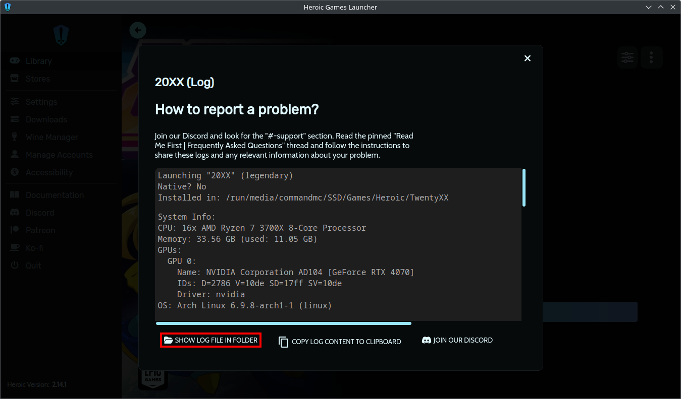Open Downloads in sidebar

click(61, 119)
